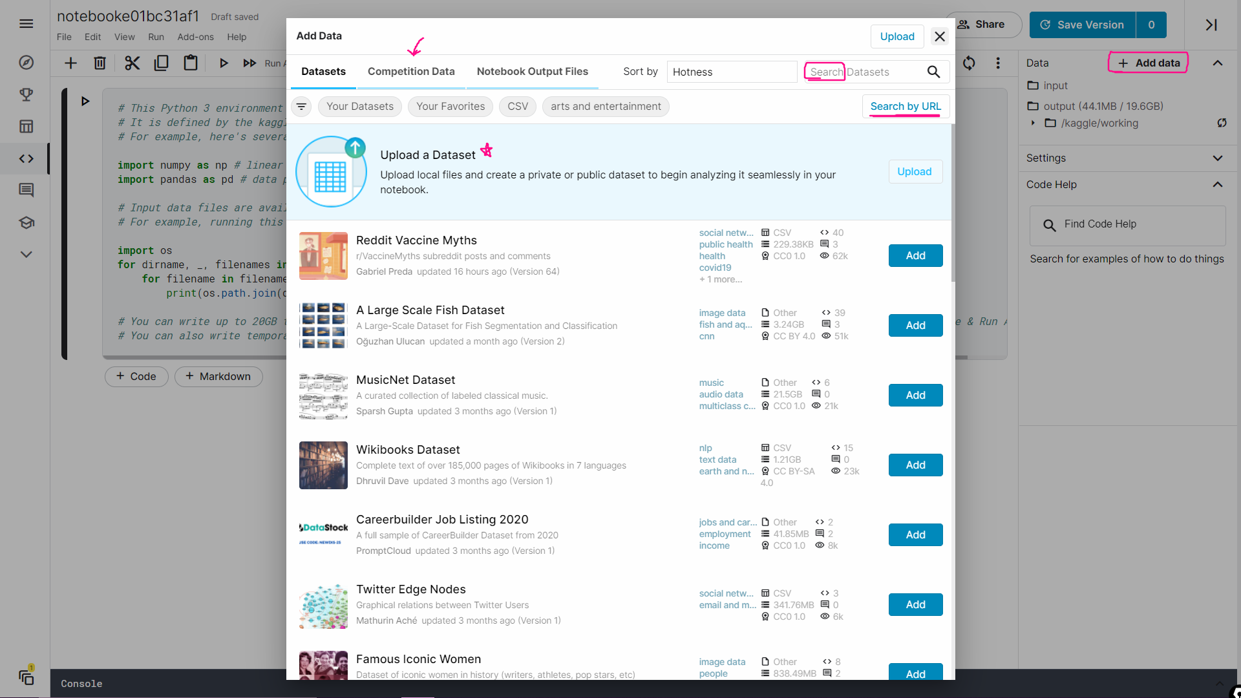
Task: Open the Code brackets sidebar icon
Action: [26, 158]
